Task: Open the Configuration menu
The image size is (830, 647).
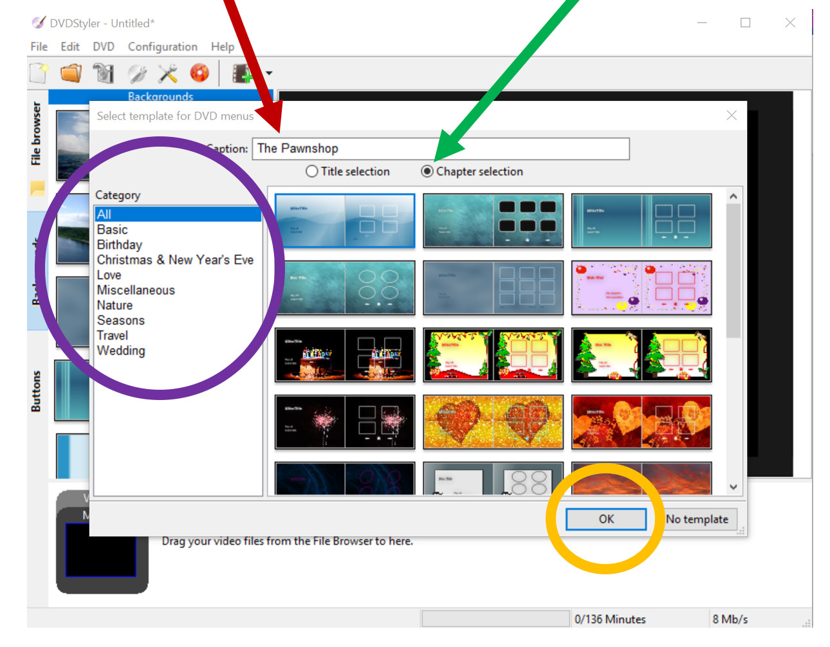Action: [162, 46]
